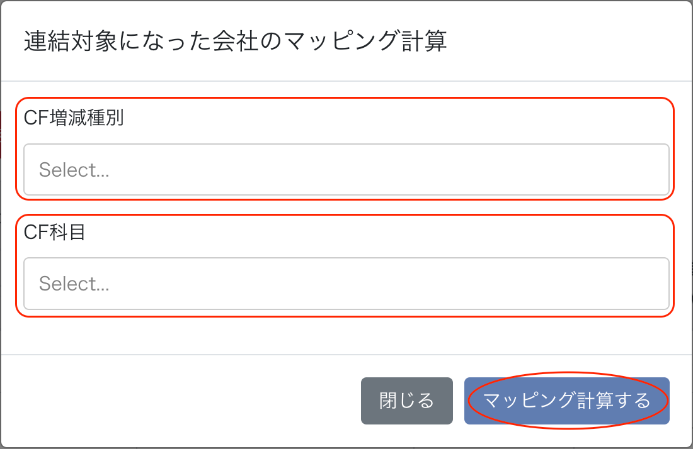Run the mapping calculation with the blue button
The width and height of the screenshot is (693, 449).
click(x=566, y=401)
